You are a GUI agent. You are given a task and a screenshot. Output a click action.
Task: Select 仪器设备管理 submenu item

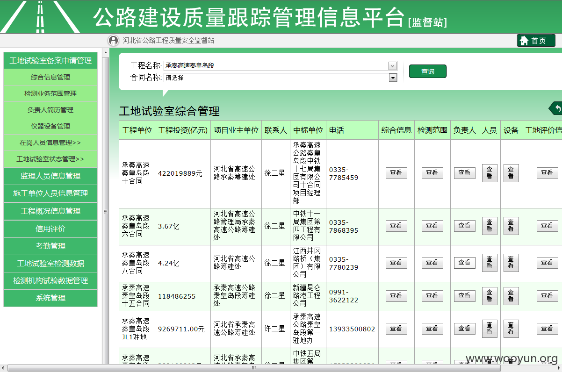(50, 126)
